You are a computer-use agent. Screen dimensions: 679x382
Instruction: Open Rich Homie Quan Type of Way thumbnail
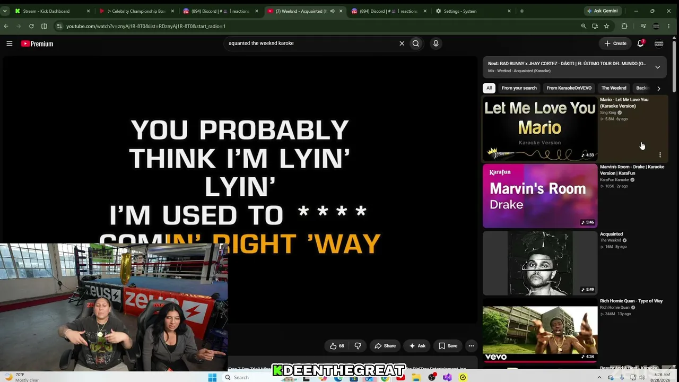coord(540,330)
